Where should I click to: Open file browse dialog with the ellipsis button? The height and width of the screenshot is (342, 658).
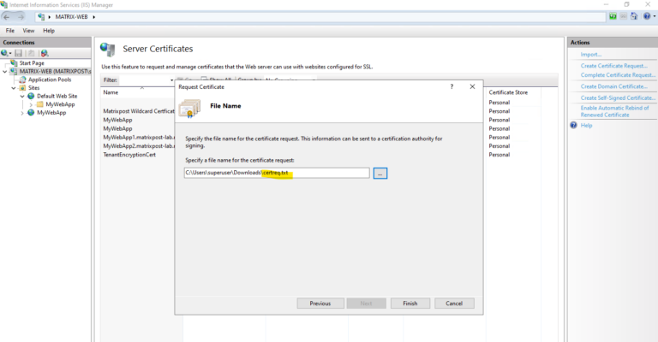380,174
